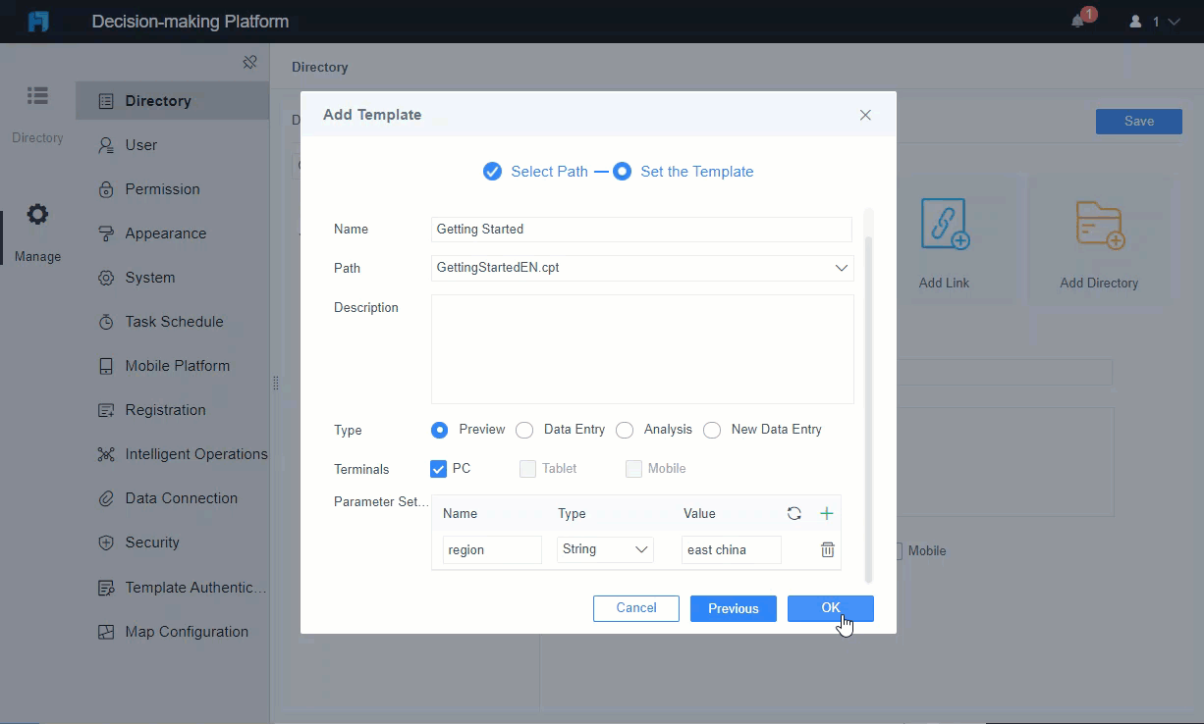Confirm with the OK button
This screenshot has height=724, width=1204.
tap(831, 608)
